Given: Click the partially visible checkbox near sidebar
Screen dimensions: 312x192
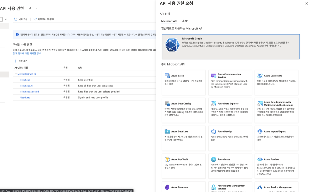Looking at the screenshot, I should 1,19.
